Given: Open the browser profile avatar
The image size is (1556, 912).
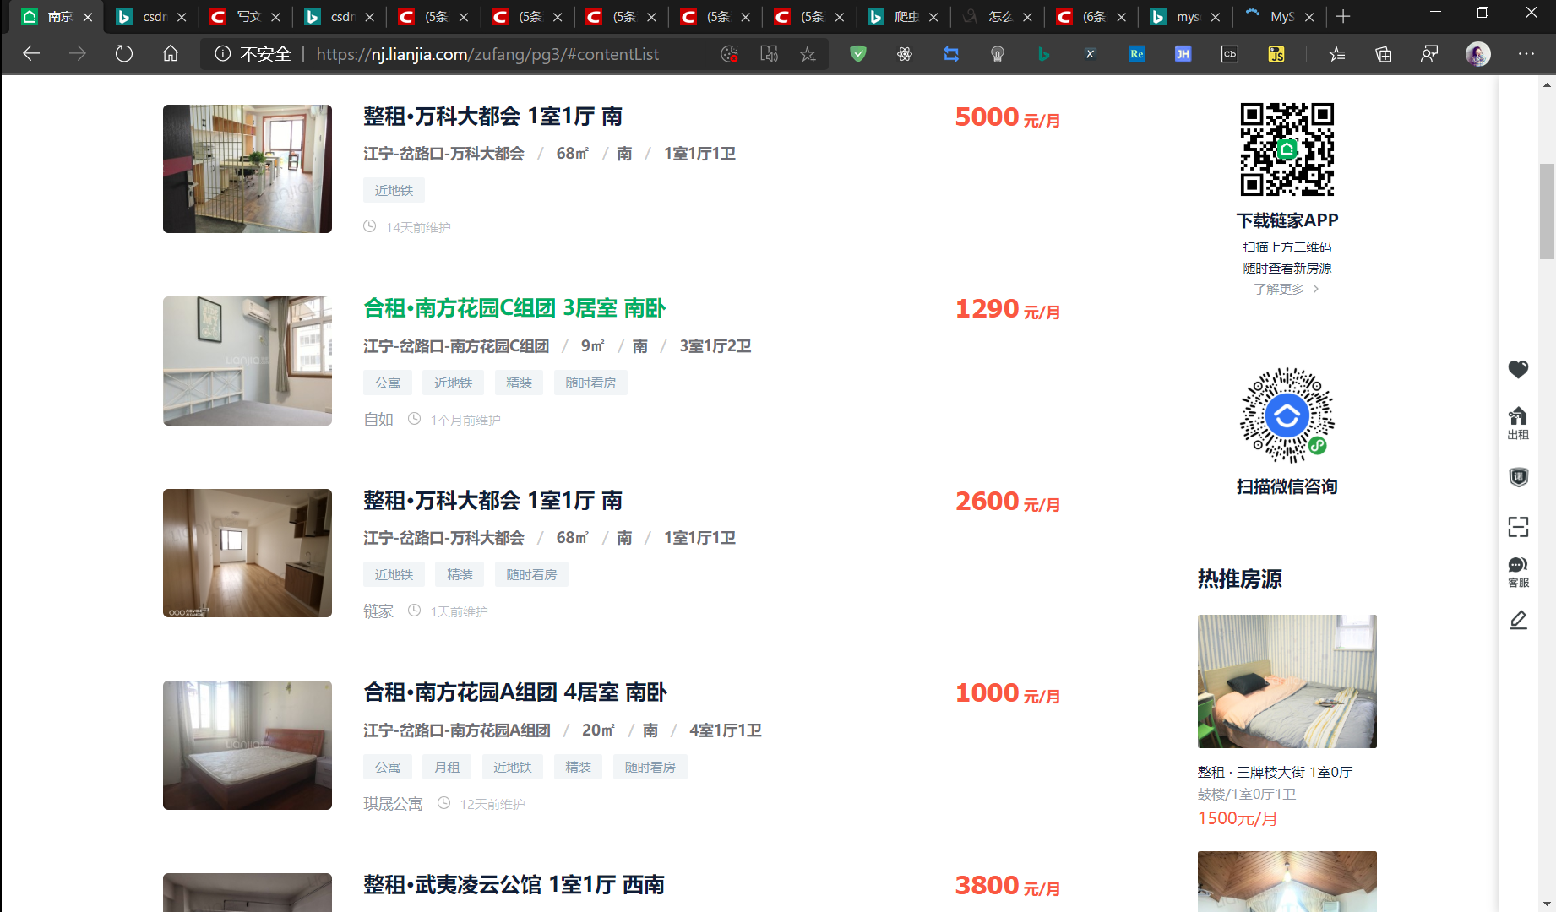Looking at the screenshot, I should pos(1477,54).
